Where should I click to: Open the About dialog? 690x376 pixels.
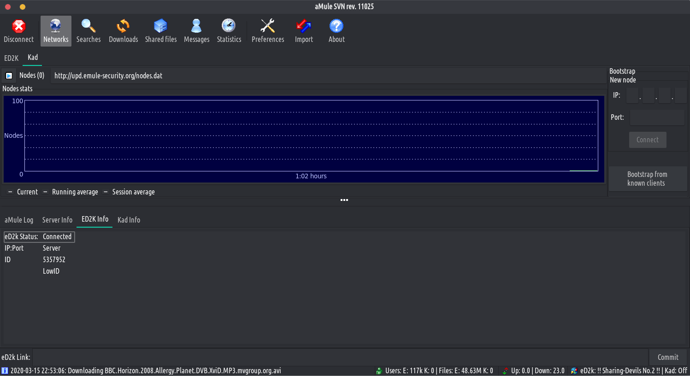point(336,31)
